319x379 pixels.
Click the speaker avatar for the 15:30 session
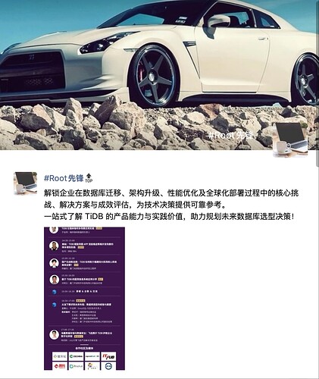(x=54, y=280)
